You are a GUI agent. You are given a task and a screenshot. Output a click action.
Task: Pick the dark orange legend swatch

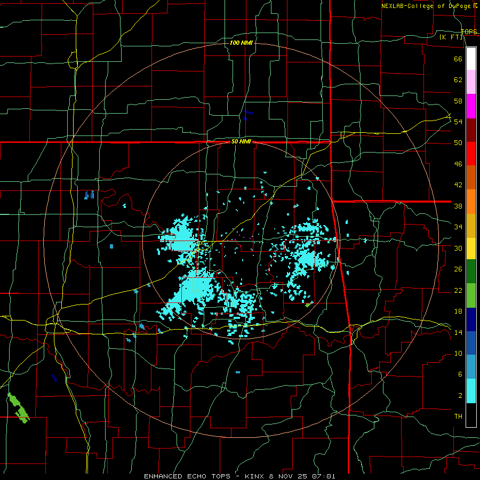(x=471, y=177)
